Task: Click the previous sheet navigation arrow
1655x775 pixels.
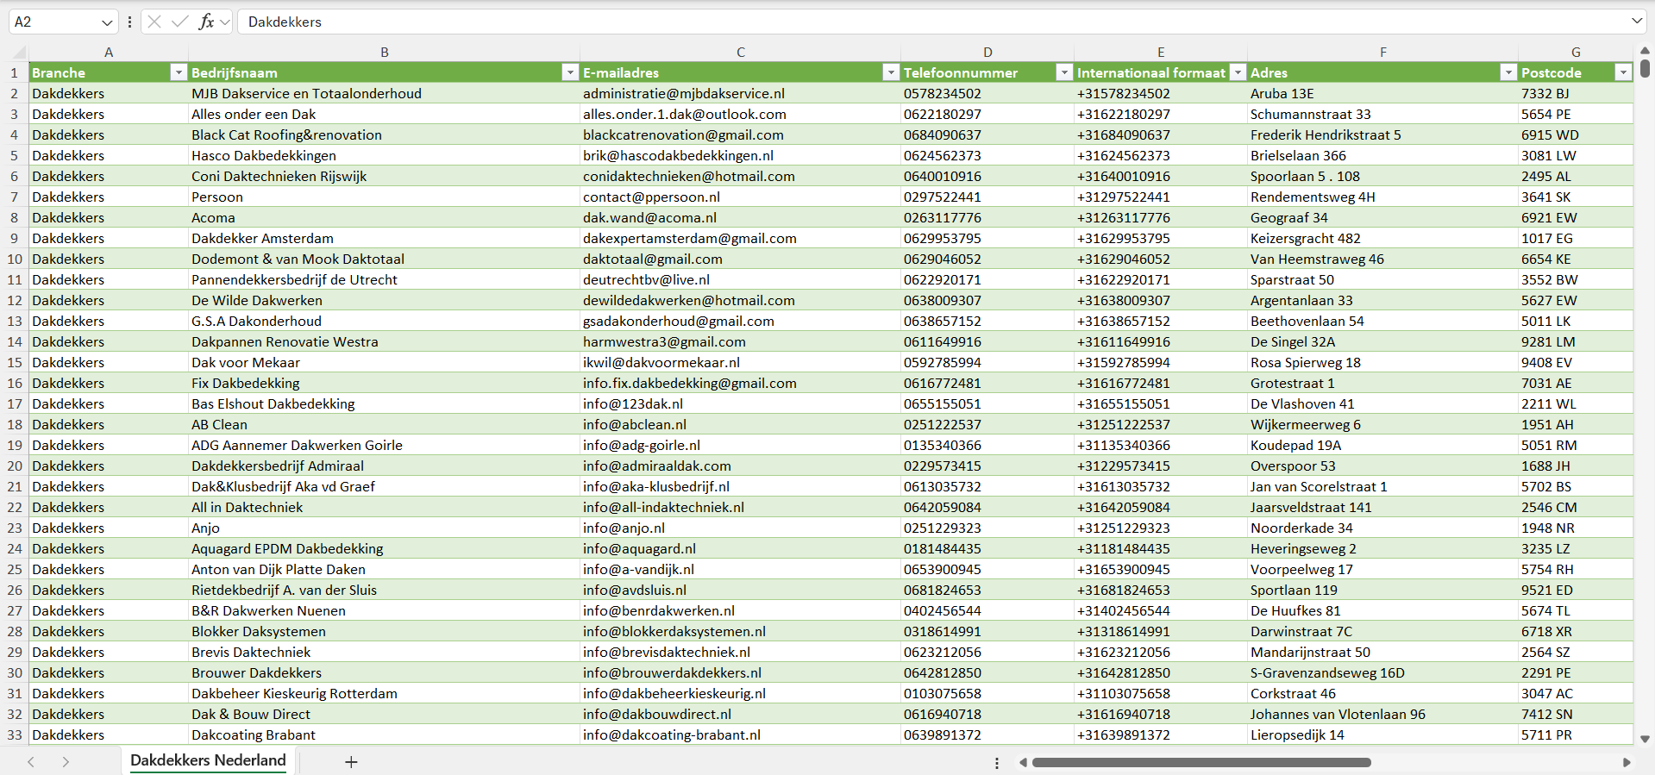Action: pyautogui.click(x=31, y=761)
